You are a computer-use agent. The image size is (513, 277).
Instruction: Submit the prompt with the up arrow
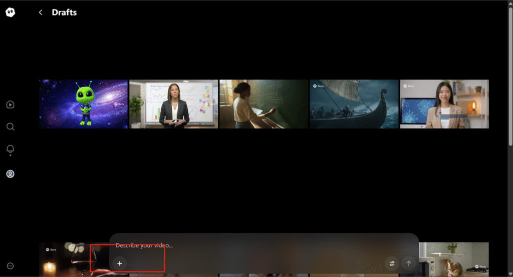pos(409,263)
